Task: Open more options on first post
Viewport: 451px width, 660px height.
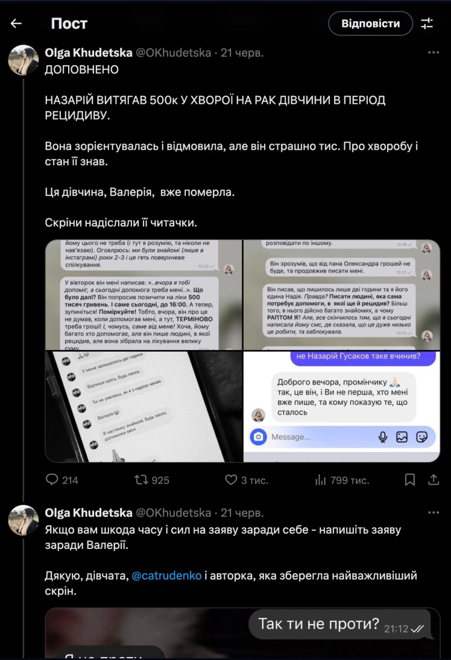Action: (434, 52)
